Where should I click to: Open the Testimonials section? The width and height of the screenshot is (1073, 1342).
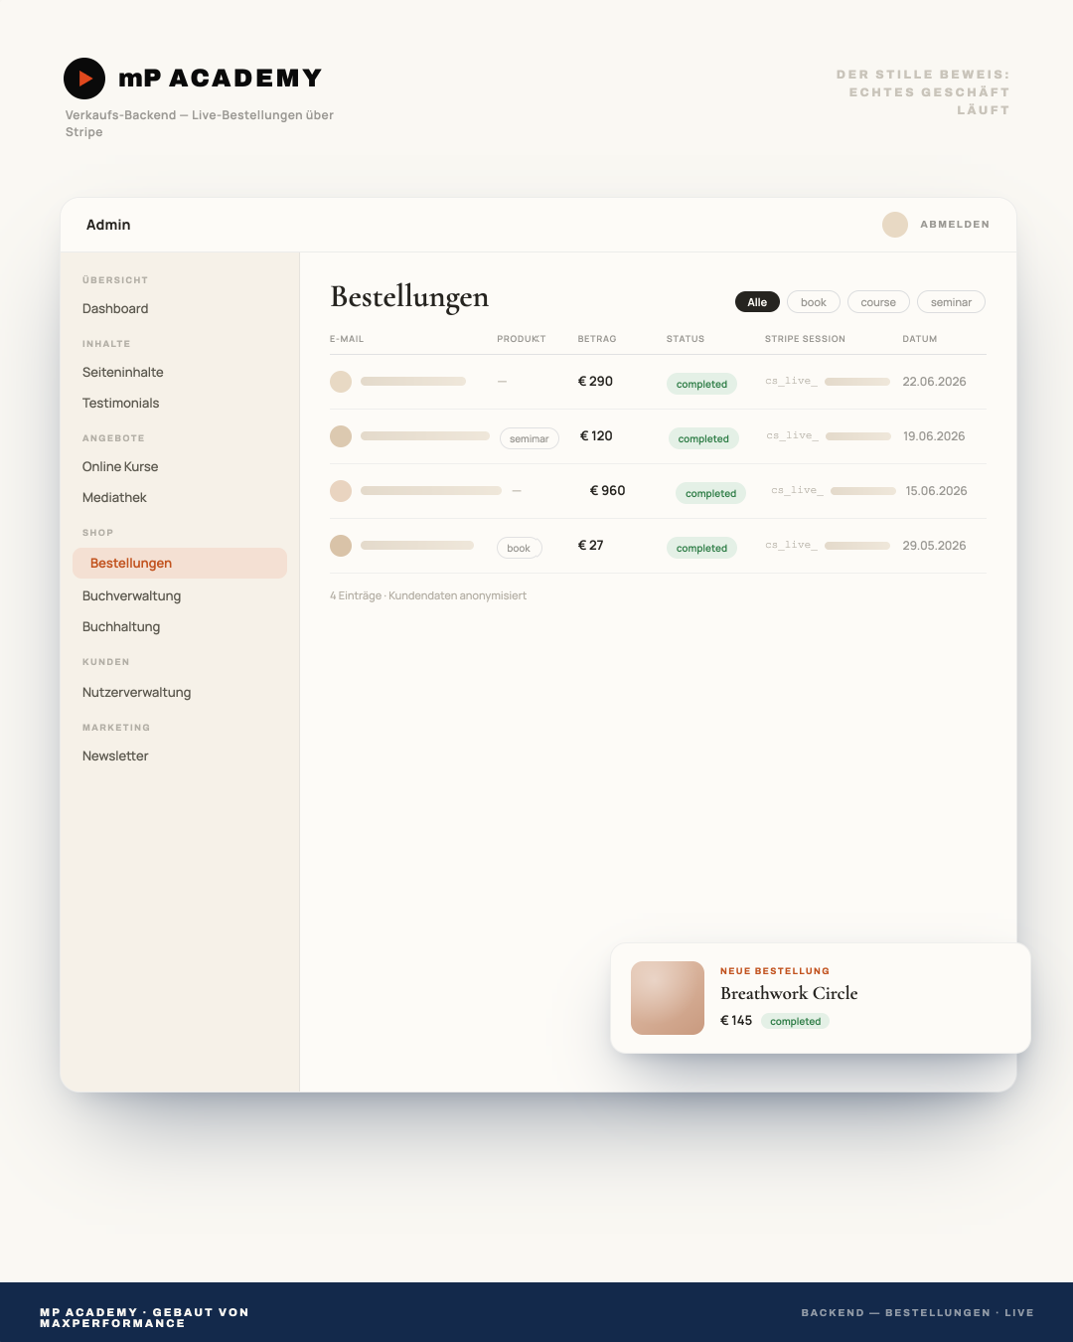point(121,404)
